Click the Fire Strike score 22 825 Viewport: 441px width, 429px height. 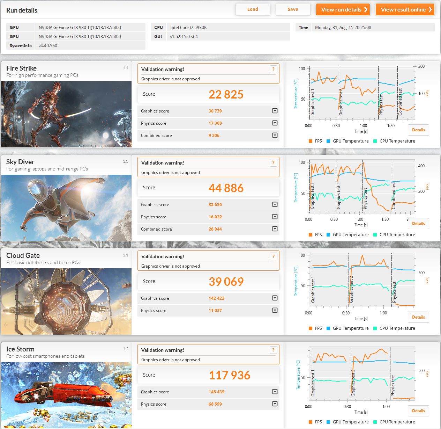coord(226,94)
